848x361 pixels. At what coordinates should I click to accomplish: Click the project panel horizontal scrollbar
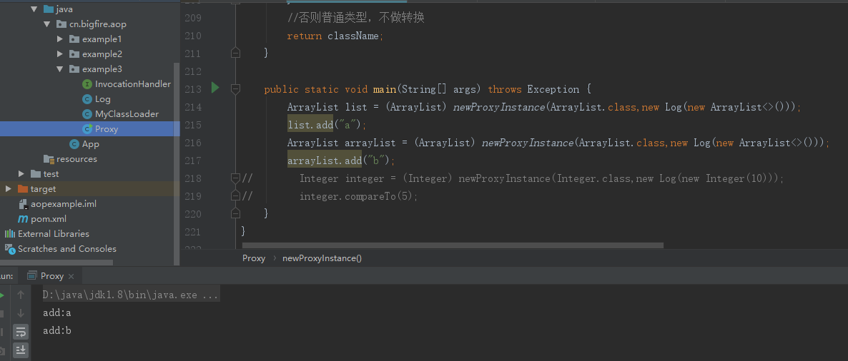point(56,263)
